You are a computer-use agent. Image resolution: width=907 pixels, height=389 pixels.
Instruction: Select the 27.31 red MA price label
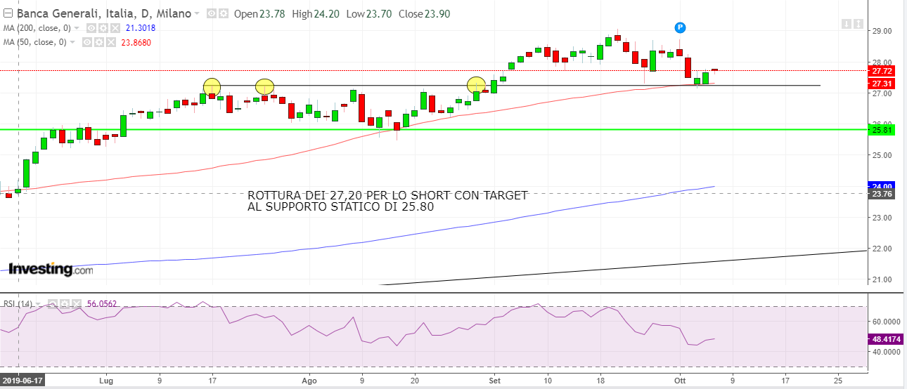tap(882, 84)
